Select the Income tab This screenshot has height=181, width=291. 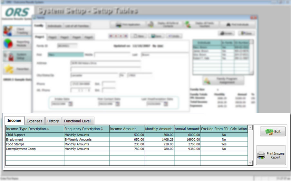tap(14, 121)
